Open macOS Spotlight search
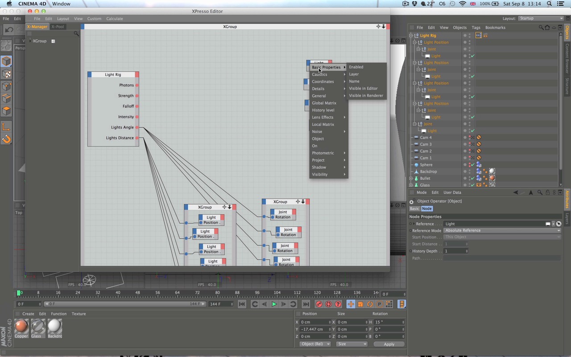The height and width of the screenshot is (357, 571). click(x=549, y=4)
